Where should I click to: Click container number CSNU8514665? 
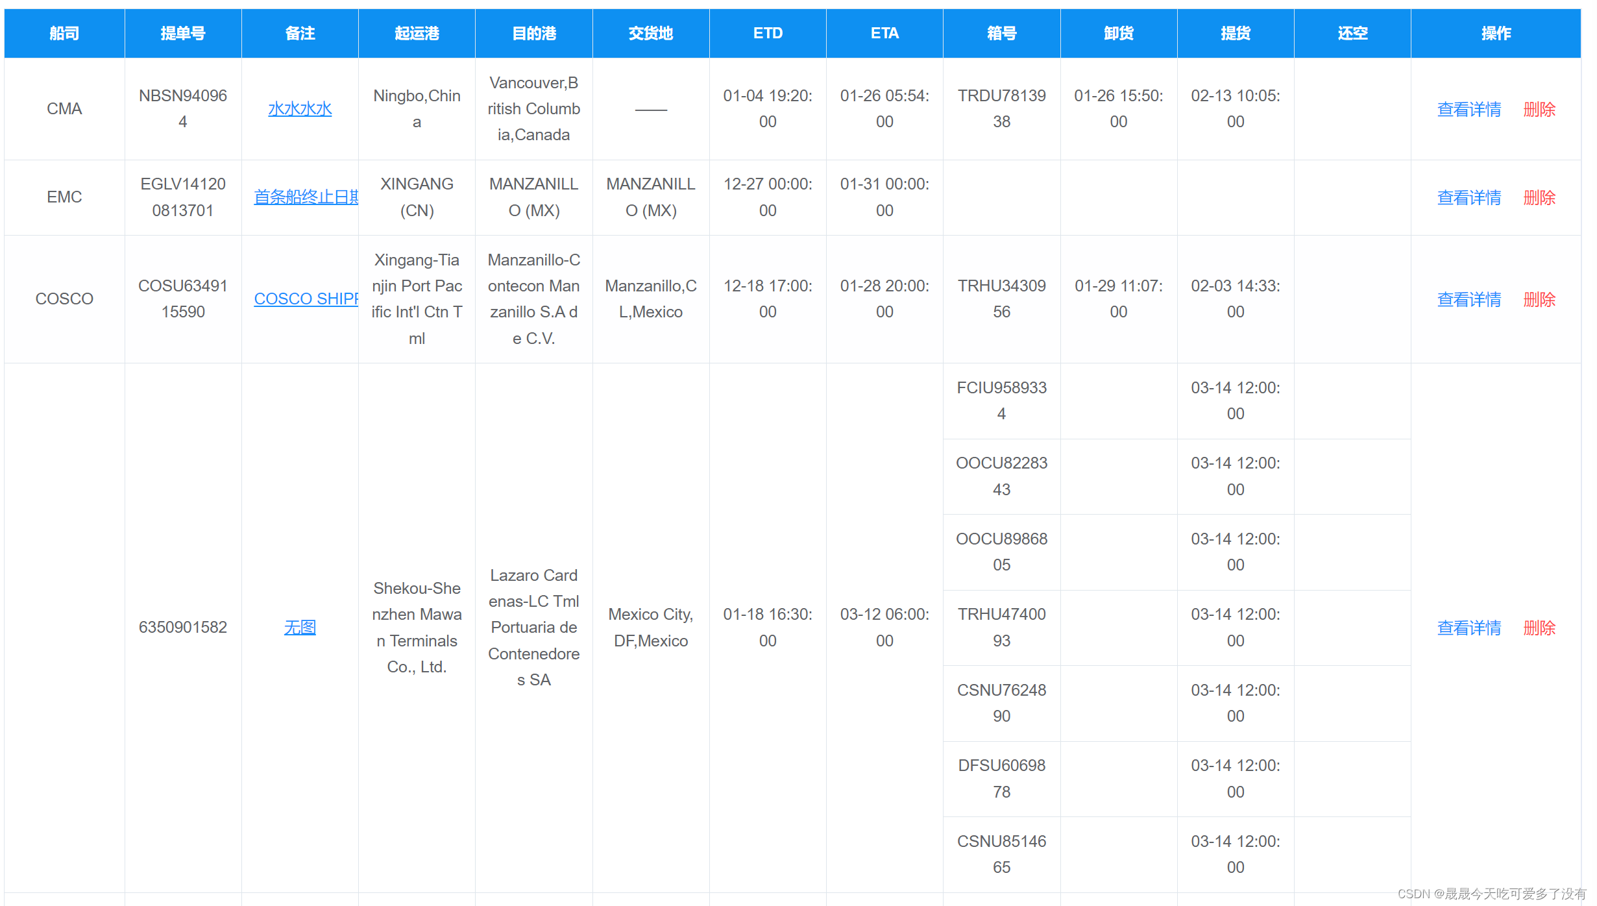point(1002,854)
